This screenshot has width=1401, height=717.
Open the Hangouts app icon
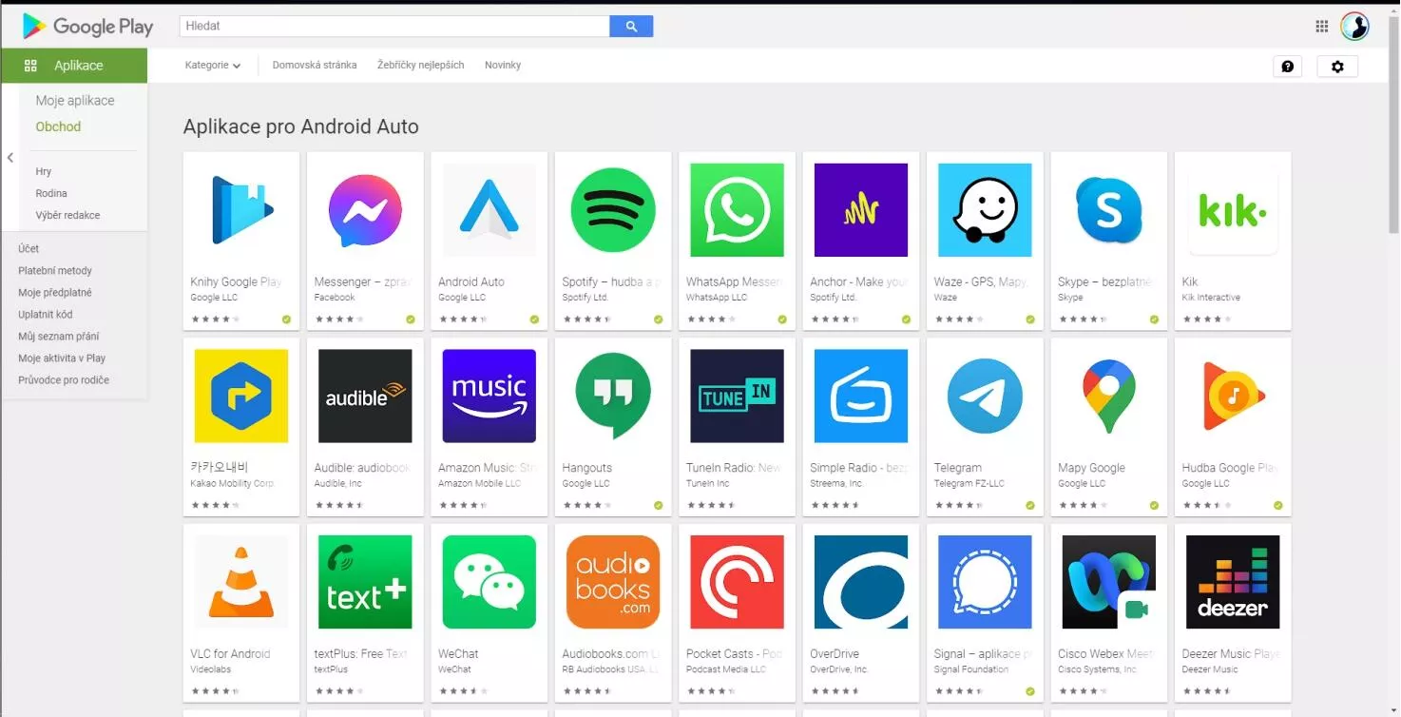coord(613,397)
